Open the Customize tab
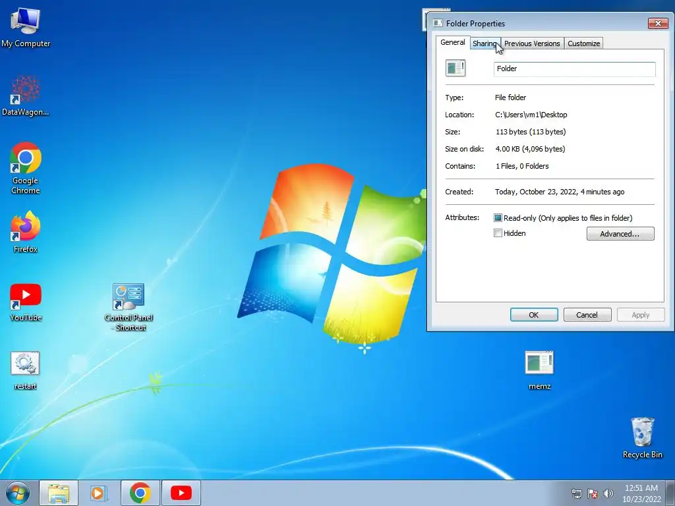The height and width of the screenshot is (506, 675). pyautogui.click(x=584, y=43)
